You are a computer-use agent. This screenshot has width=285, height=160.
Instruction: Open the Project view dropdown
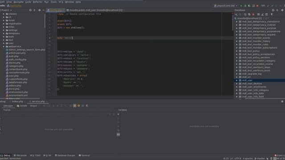point(6,10)
